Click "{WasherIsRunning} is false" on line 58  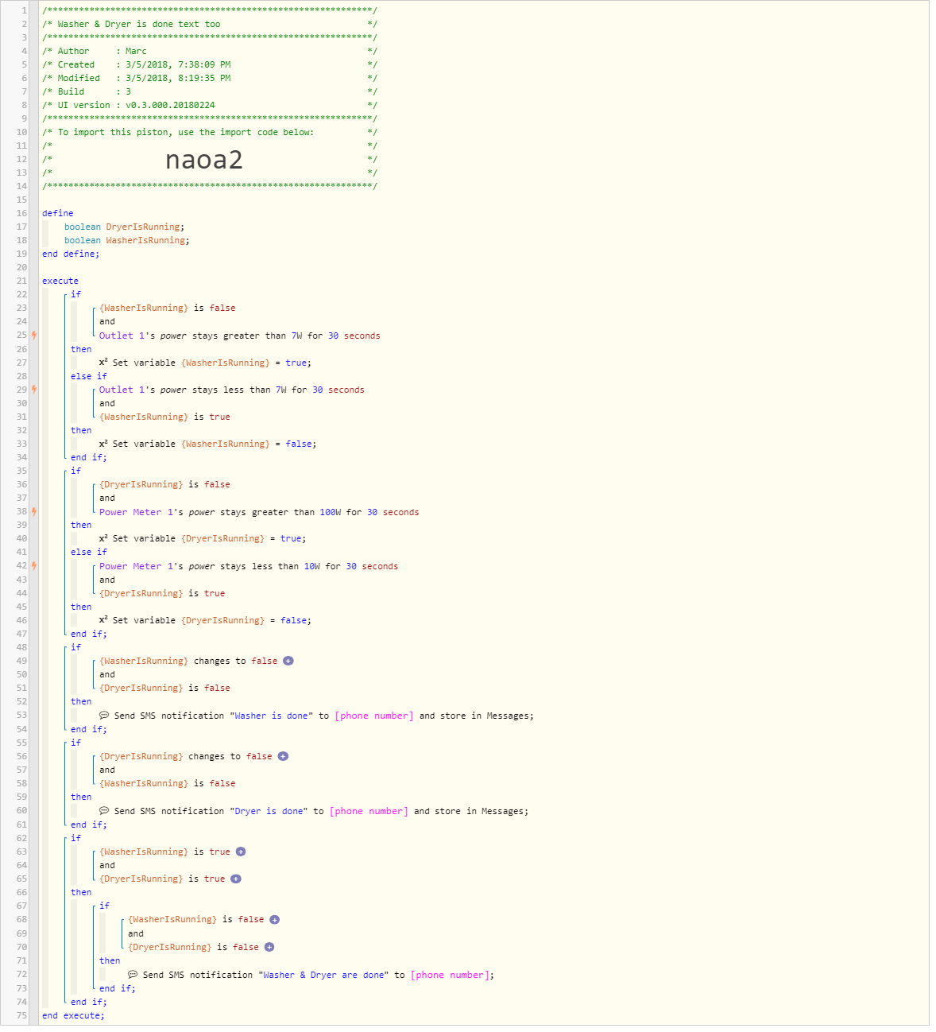tap(168, 783)
